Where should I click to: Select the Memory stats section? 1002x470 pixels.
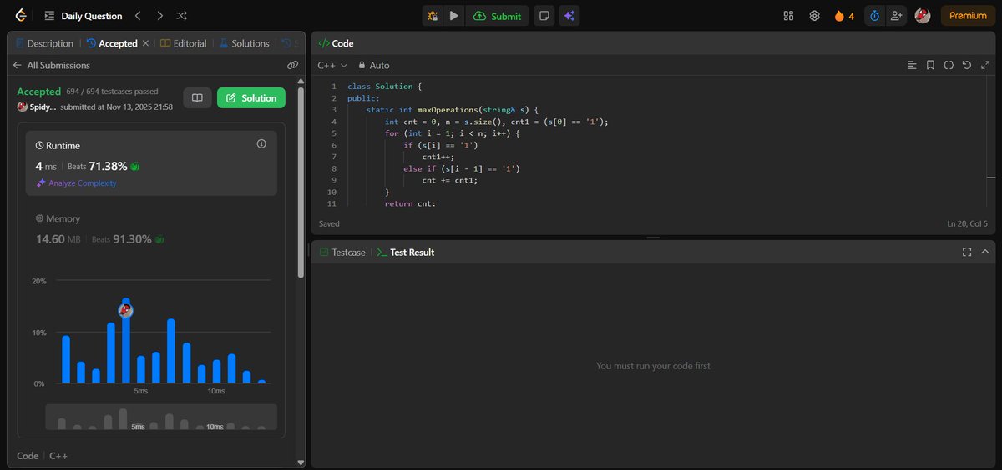(151, 229)
